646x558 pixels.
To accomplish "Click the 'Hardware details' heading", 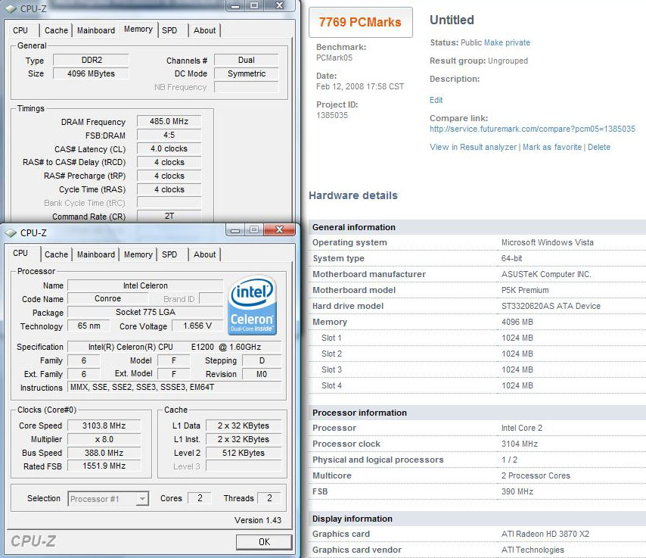I will pos(353,195).
